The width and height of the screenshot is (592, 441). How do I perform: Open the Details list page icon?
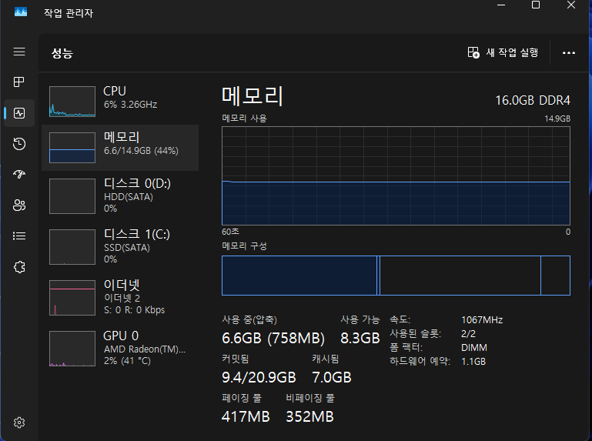[x=19, y=236]
